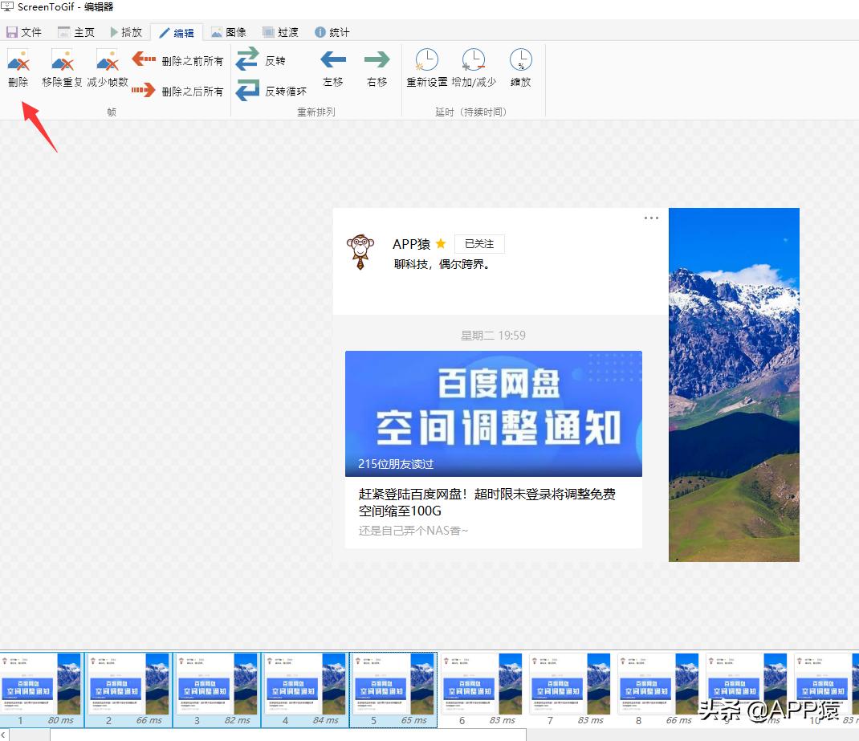The height and width of the screenshot is (741, 859).
Task: Open the 文件 tab
Action: click(x=24, y=32)
